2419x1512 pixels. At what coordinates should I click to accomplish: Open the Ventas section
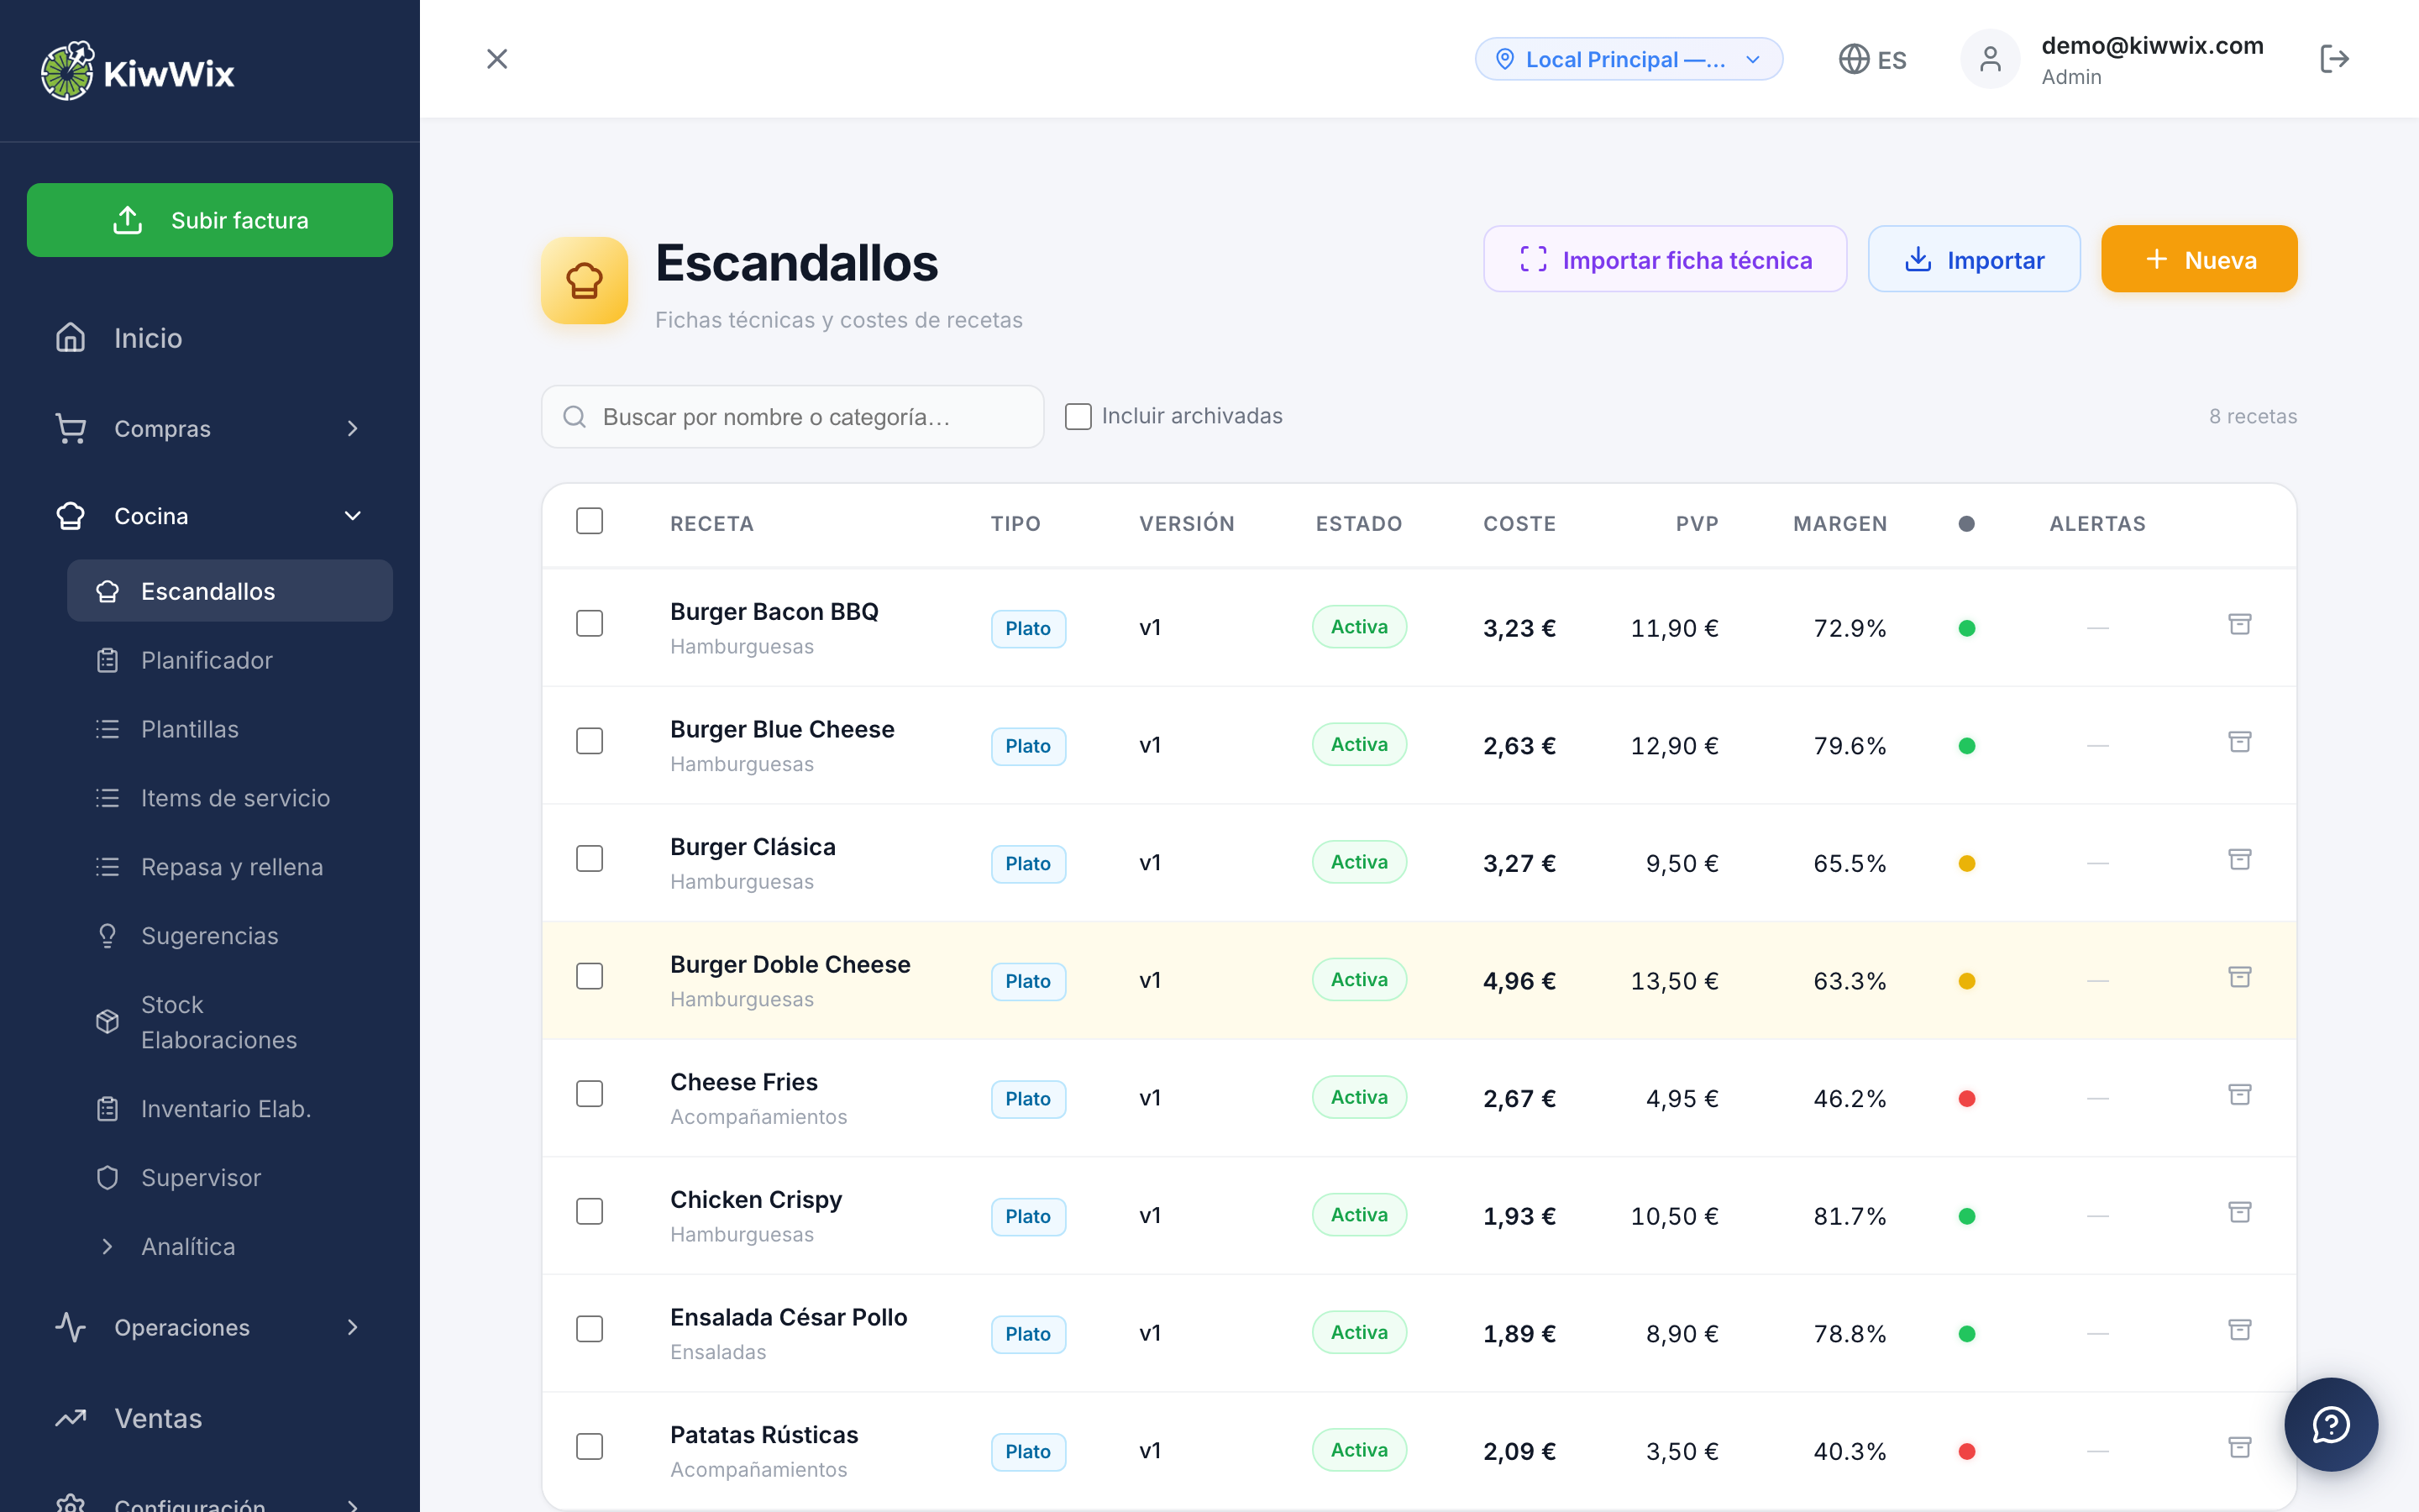(x=158, y=1417)
